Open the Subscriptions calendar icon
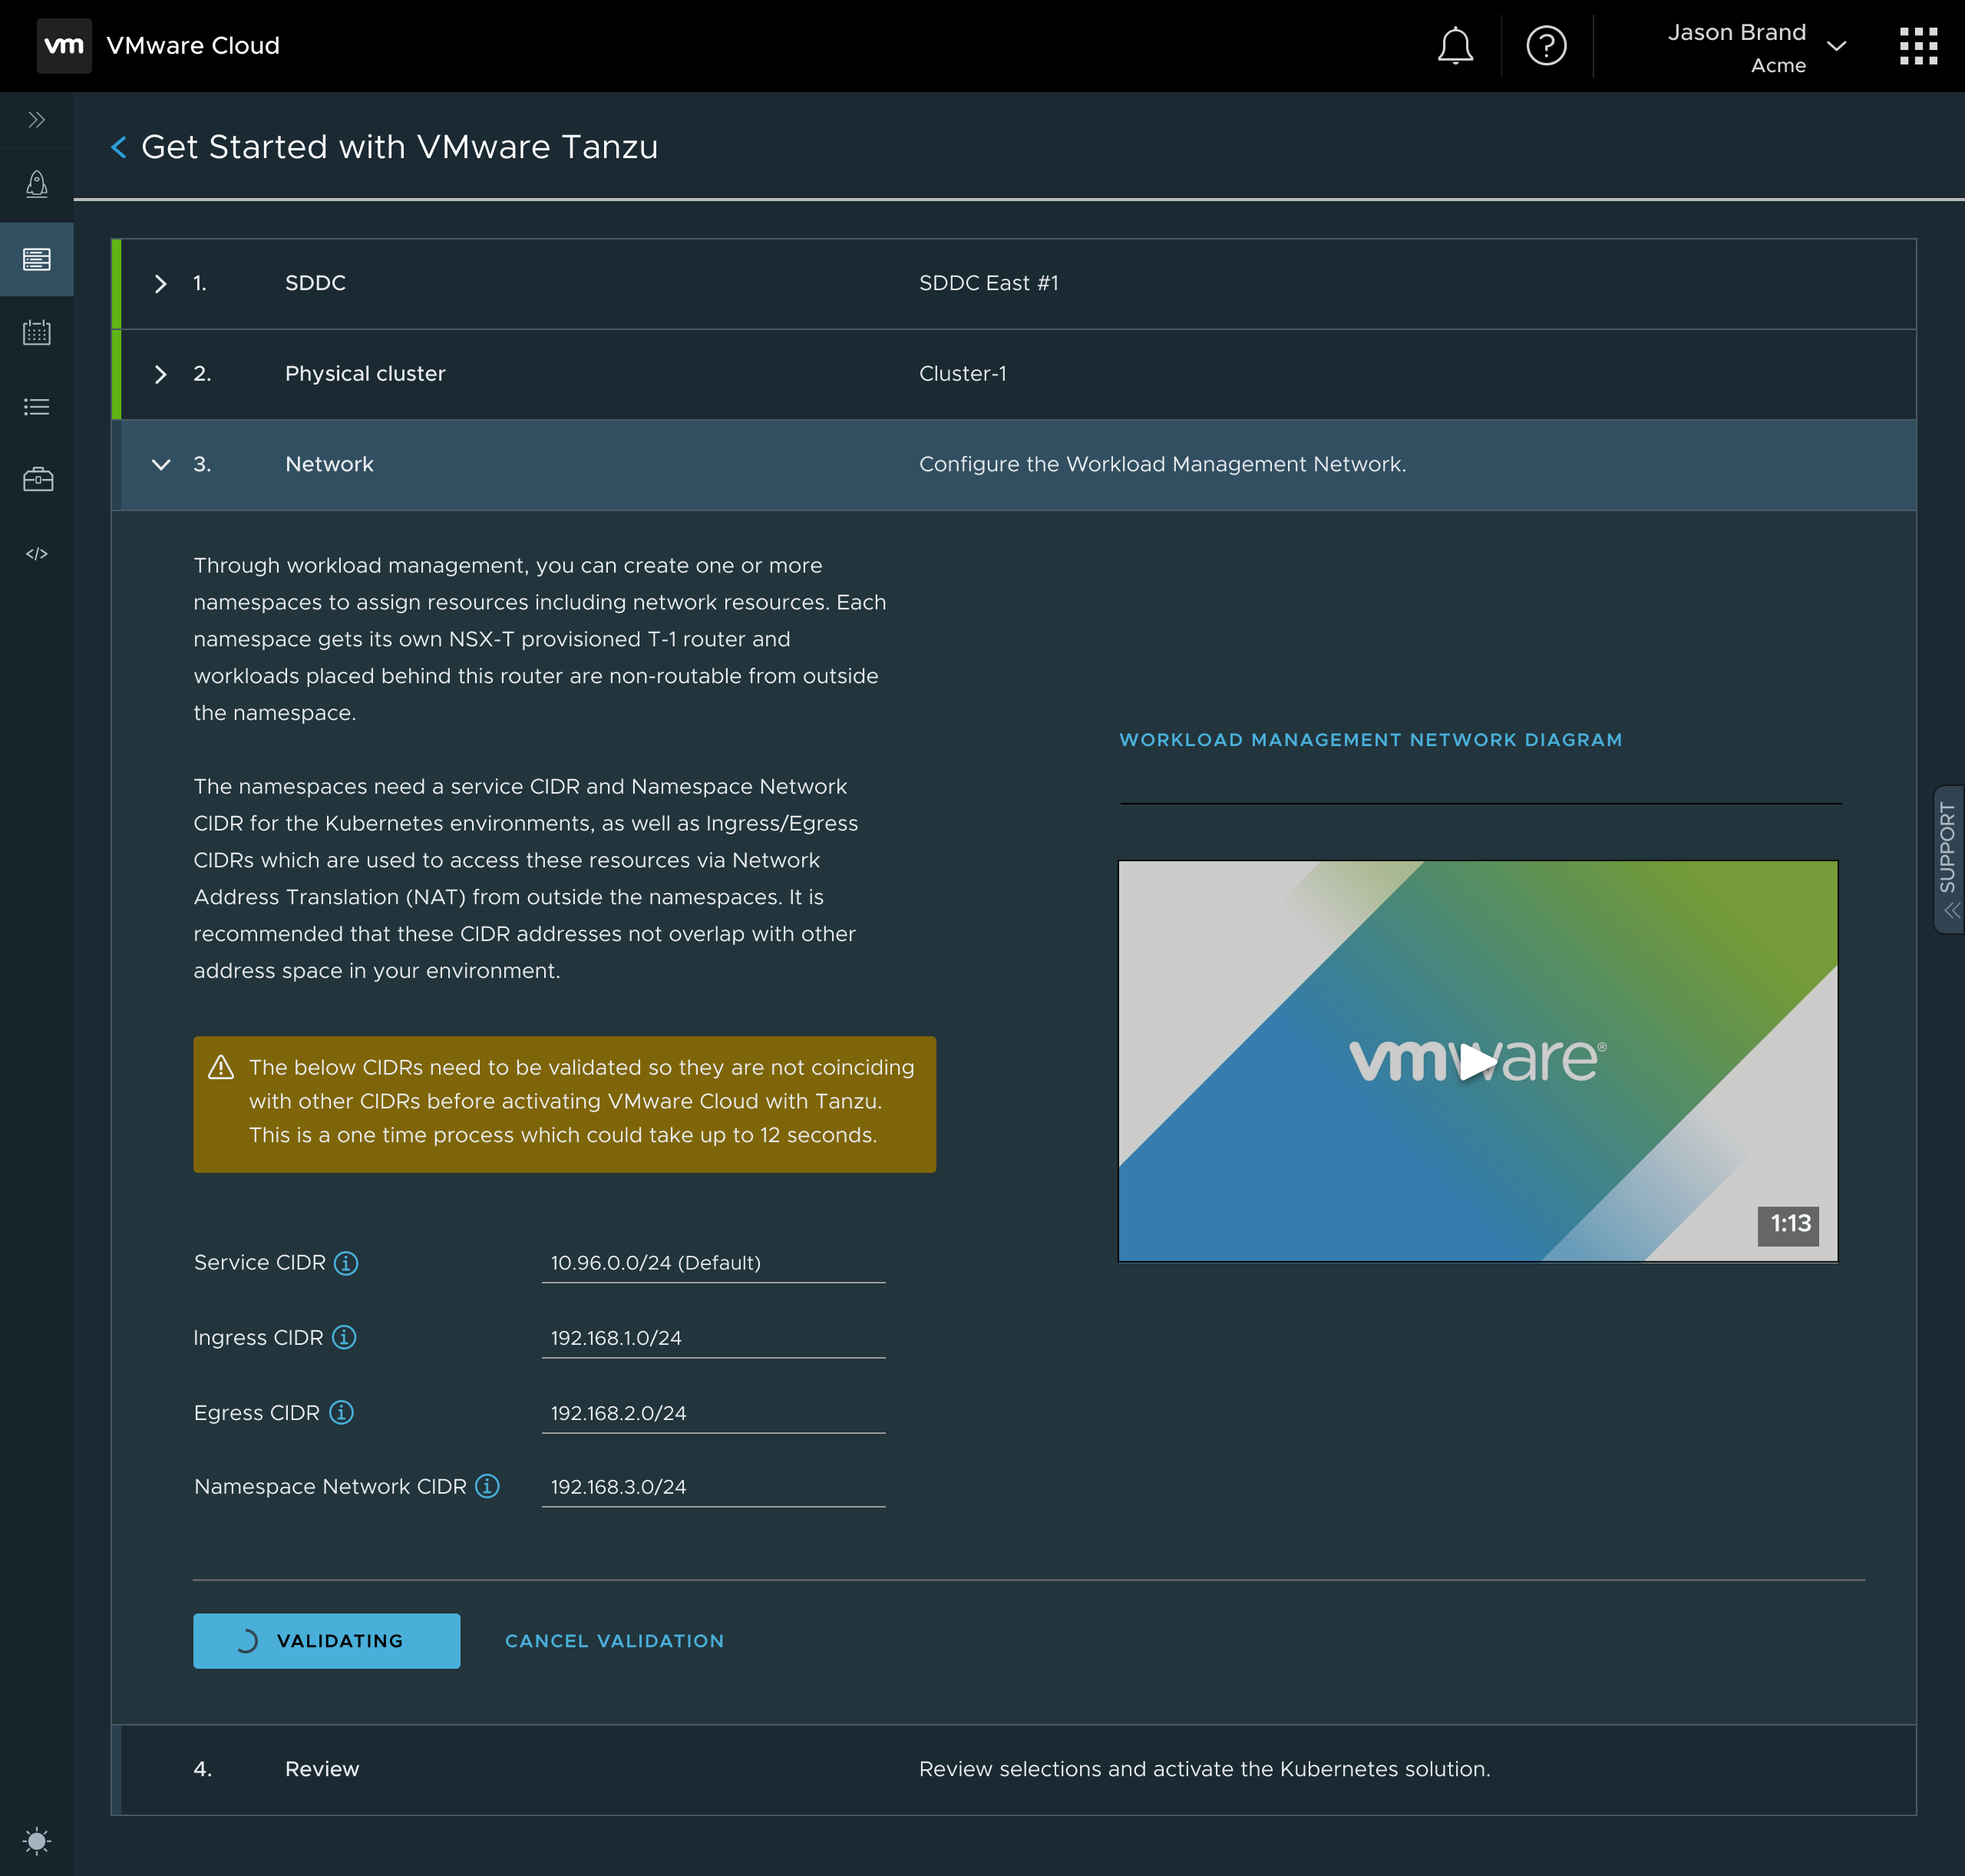Viewport: 1965px width, 1876px height. pos(37,333)
